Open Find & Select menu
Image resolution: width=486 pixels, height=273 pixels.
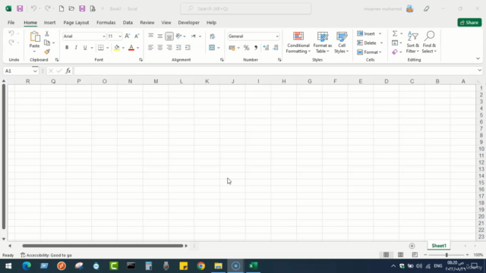coord(429,42)
